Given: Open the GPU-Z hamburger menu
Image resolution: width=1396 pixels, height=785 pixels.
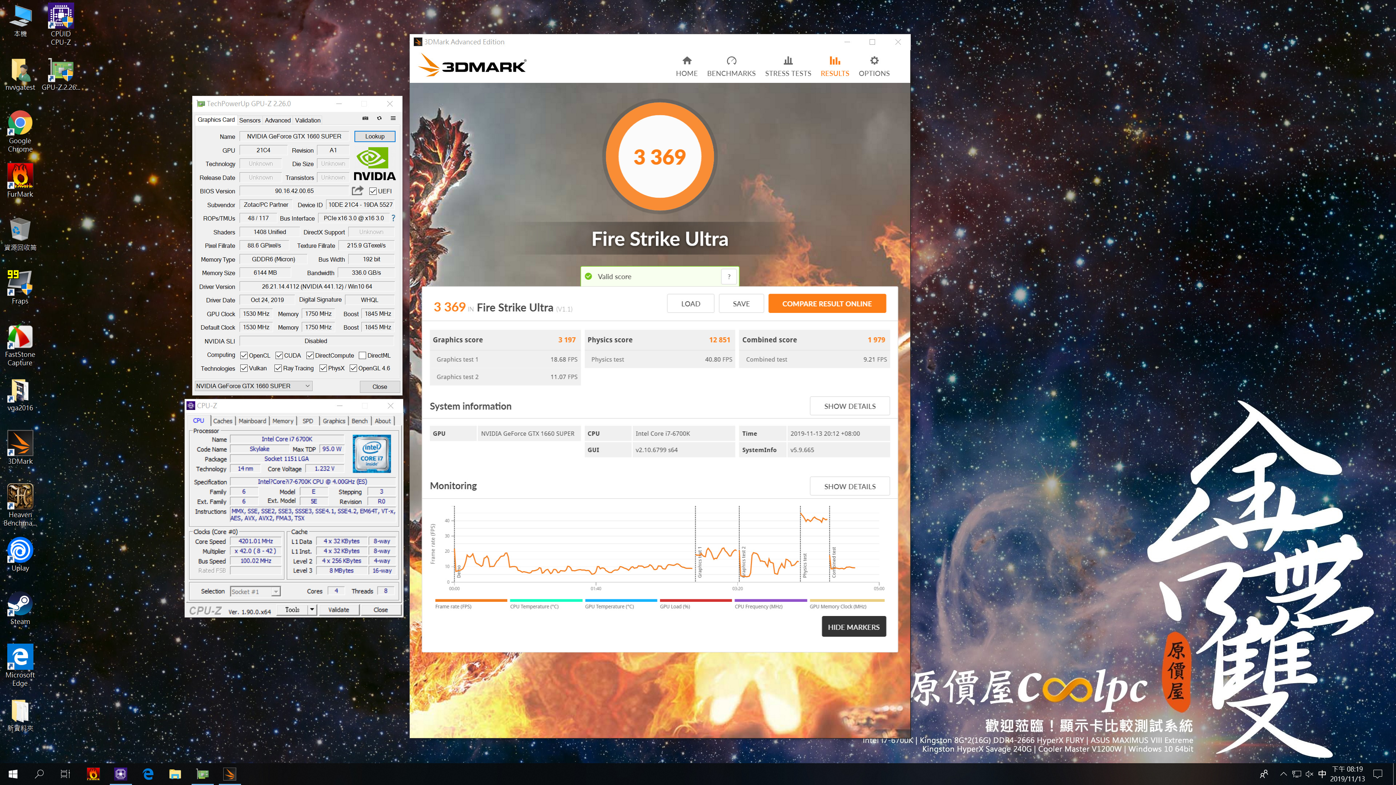Looking at the screenshot, I should 393,118.
